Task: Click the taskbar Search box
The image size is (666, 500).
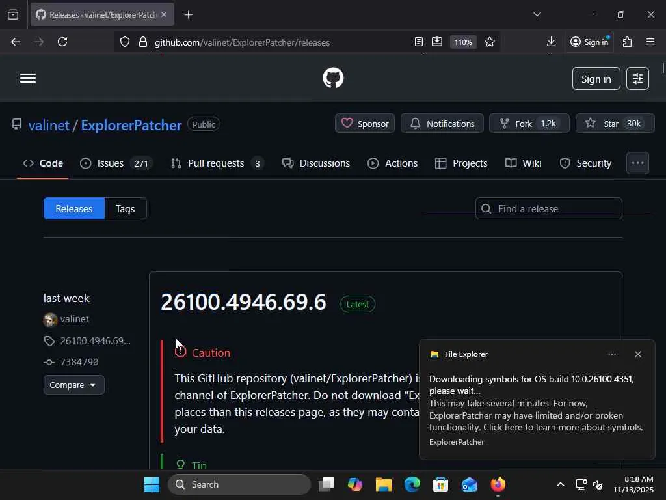Action: tap(240, 484)
